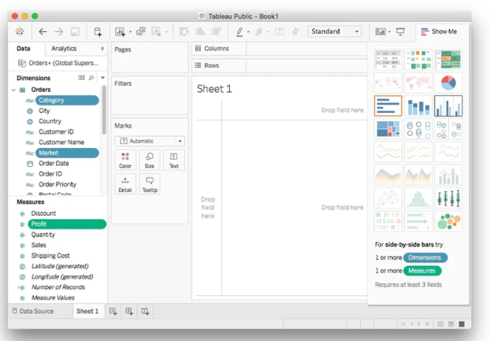Click the search icon in Dimensions header
The width and height of the screenshot is (490, 341).
pyautogui.click(x=91, y=77)
